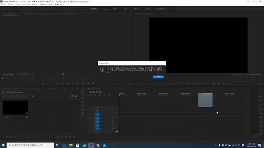Click Extract button in Program monitor

click(x=219, y=83)
